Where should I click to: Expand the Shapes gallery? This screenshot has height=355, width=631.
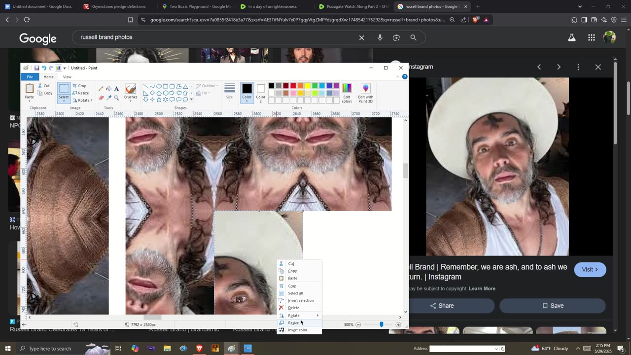click(191, 100)
